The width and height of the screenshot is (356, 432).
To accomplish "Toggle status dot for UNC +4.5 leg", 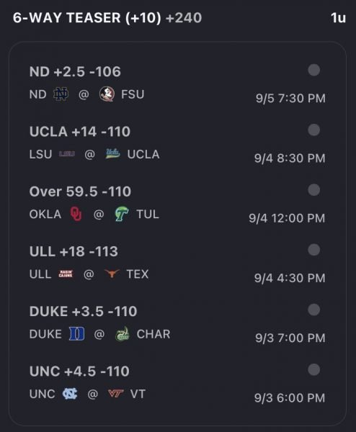I will coord(313,369).
